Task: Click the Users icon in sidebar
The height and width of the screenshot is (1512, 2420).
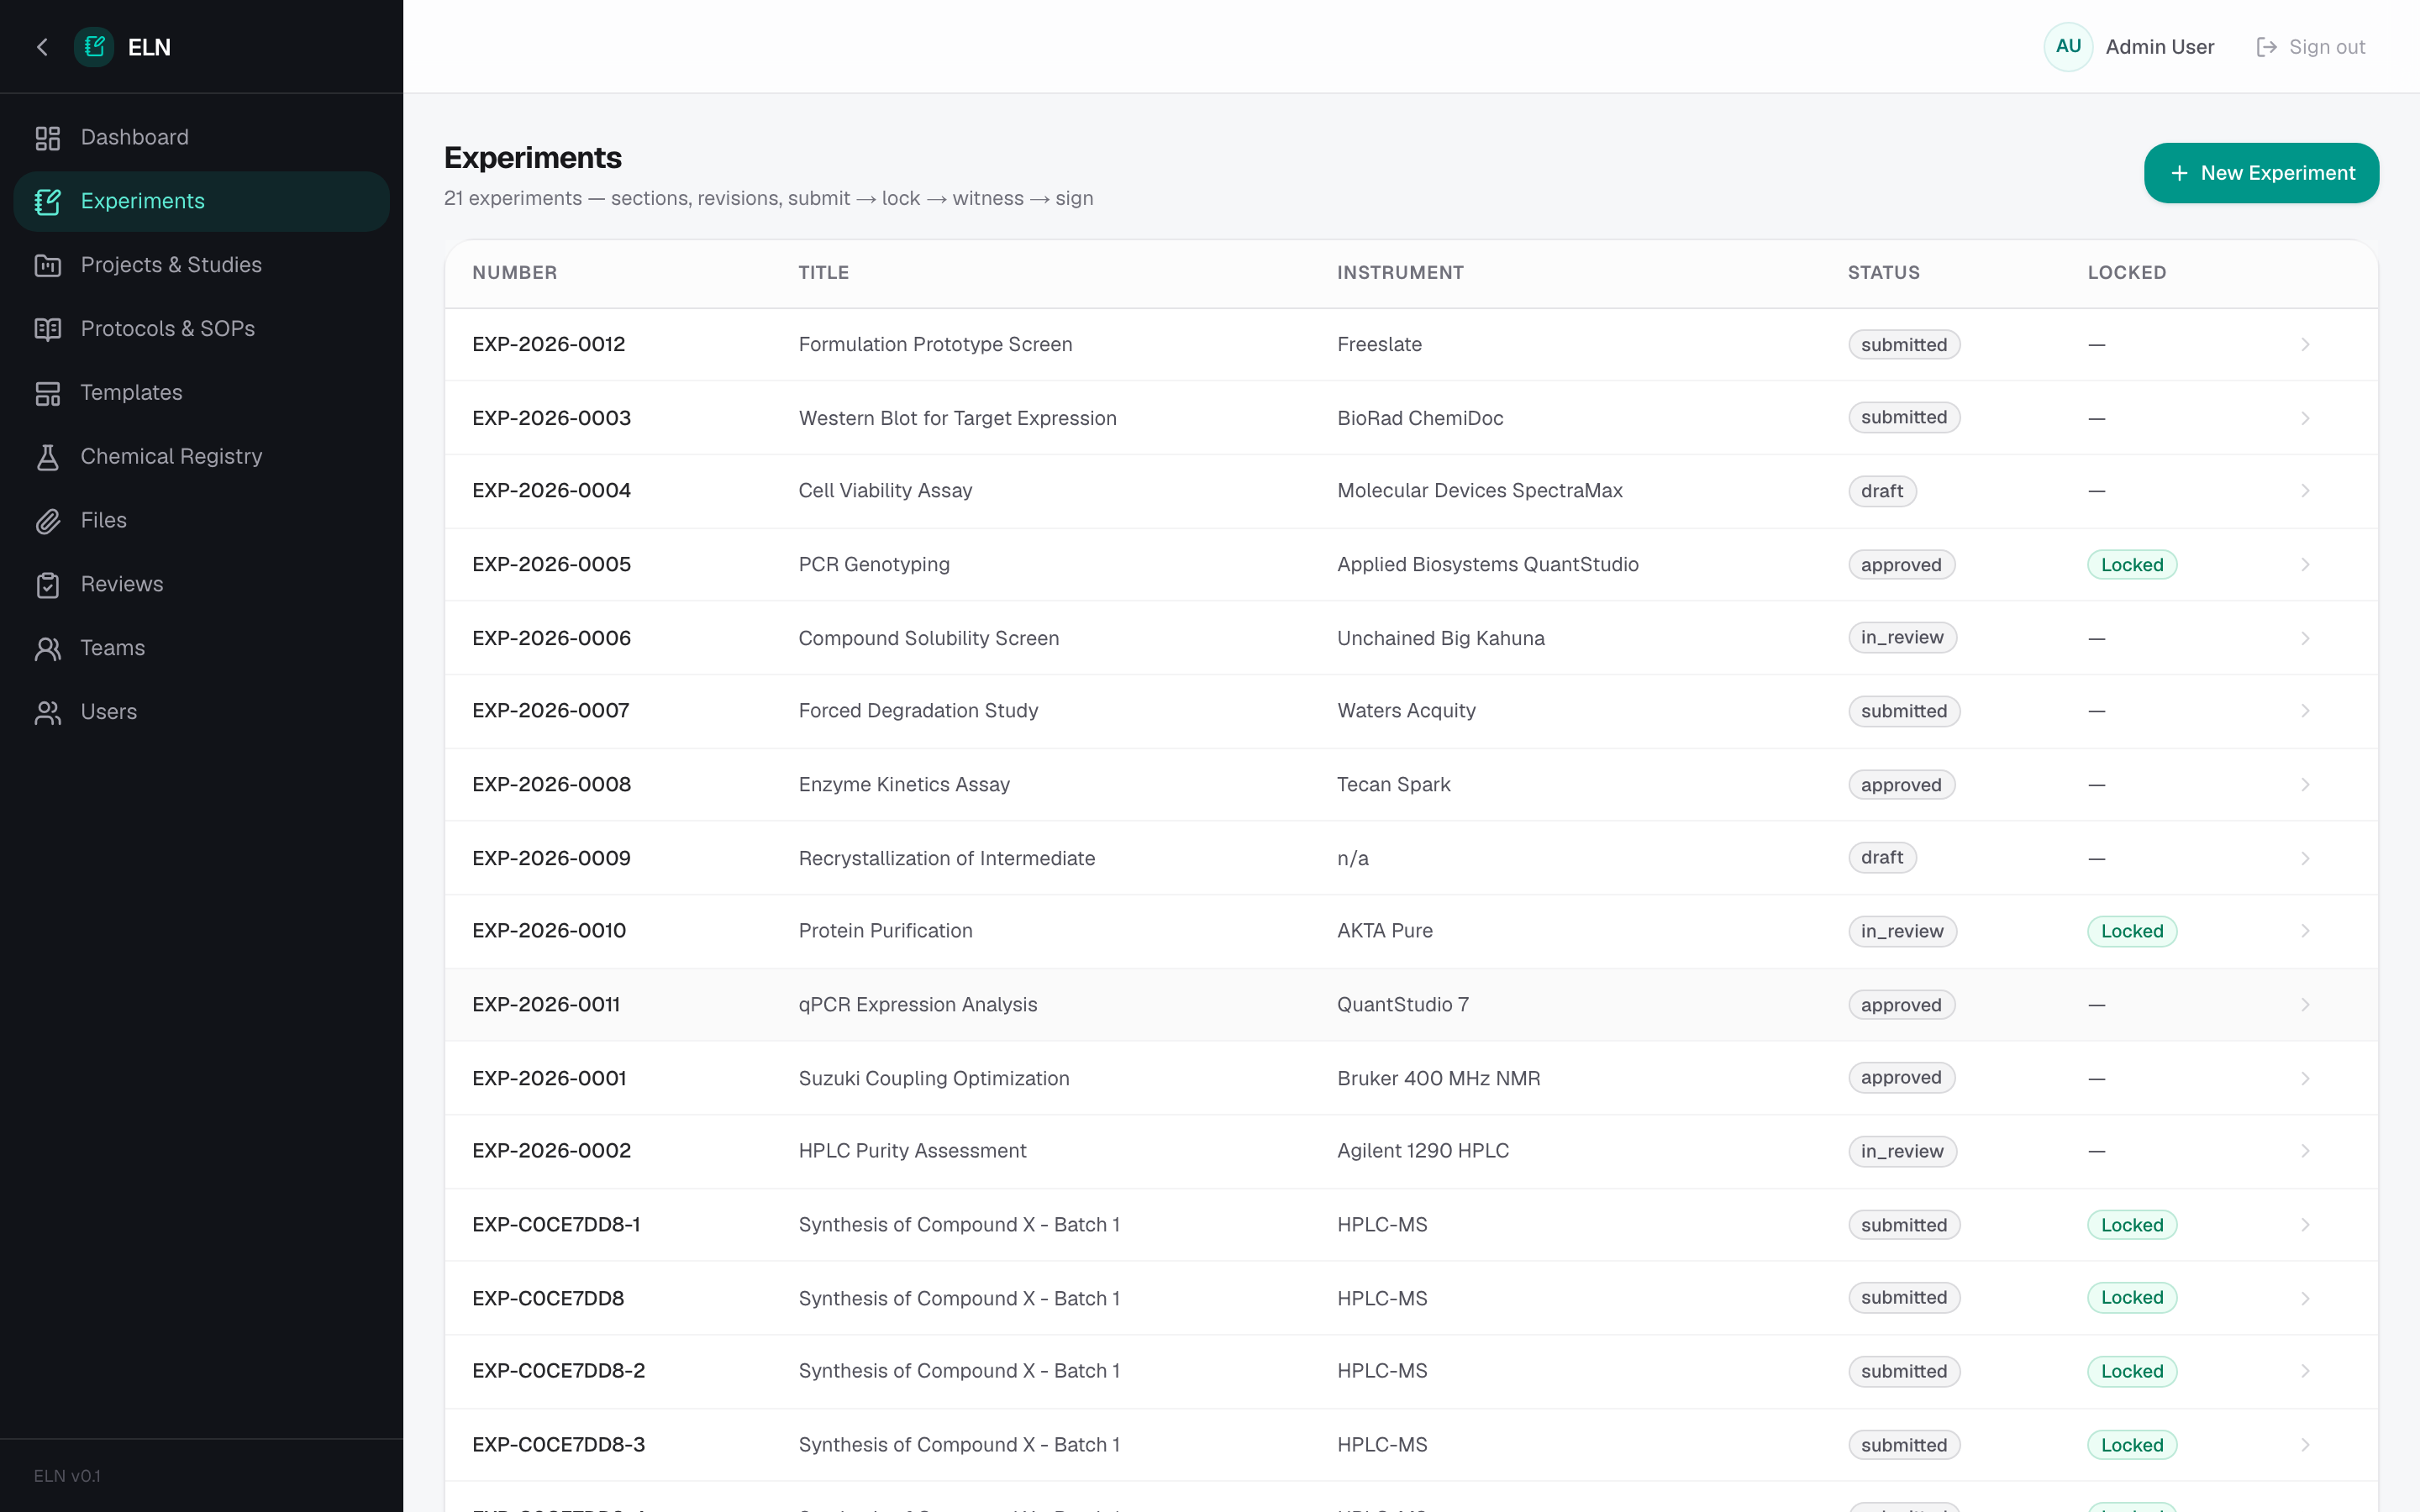Action: (x=48, y=712)
